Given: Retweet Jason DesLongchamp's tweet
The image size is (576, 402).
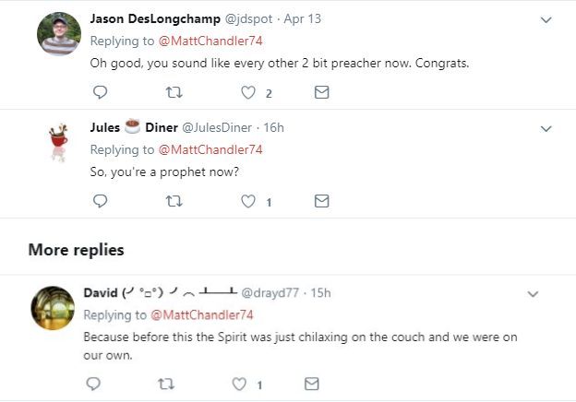Looking at the screenshot, I should (174, 92).
